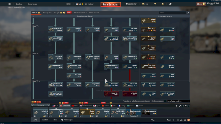This screenshot has height=124, width=221.
Task: Select the URSS nation
Action: (x=75, y=106)
